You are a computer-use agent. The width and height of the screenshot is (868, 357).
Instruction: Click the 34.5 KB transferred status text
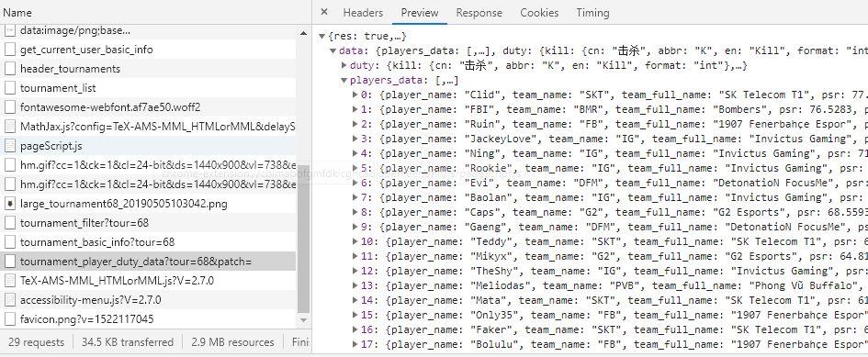[x=128, y=342]
